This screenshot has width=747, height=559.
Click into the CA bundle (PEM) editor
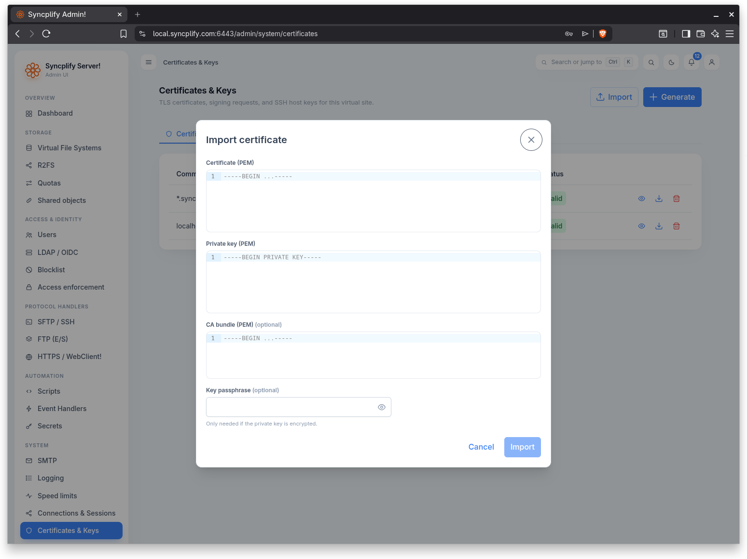click(x=373, y=355)
